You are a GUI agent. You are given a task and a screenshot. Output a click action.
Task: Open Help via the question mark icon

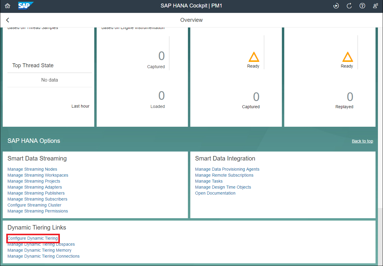362,6
